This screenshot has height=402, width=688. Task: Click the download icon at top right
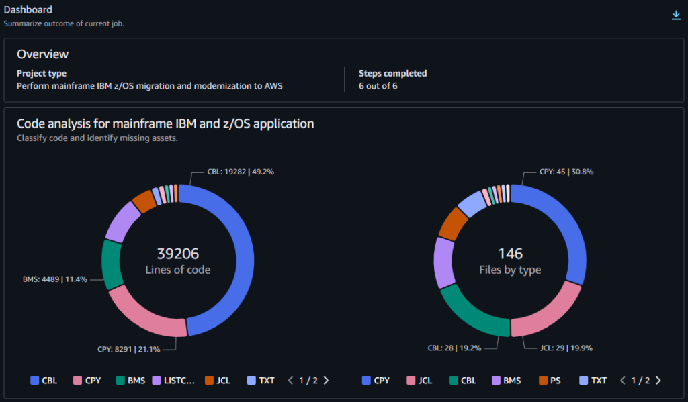point(676,15)
